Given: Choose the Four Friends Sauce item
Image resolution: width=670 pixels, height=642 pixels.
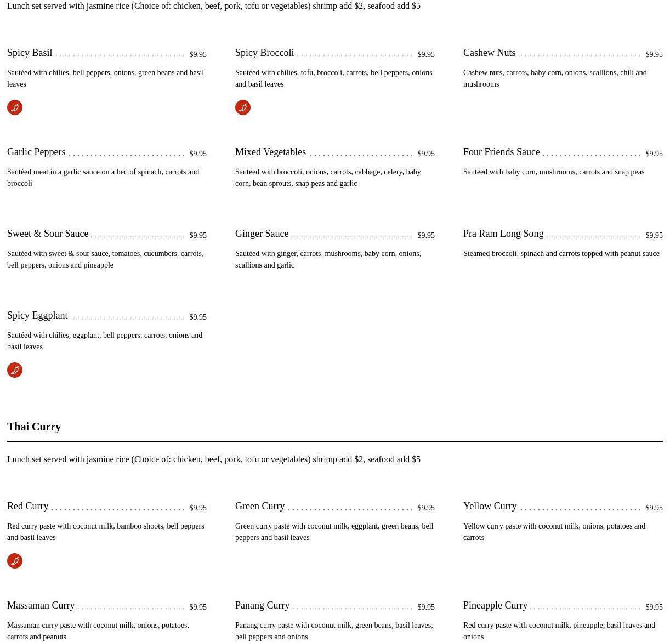Looking at the screenshot, I should pos(501,152).
